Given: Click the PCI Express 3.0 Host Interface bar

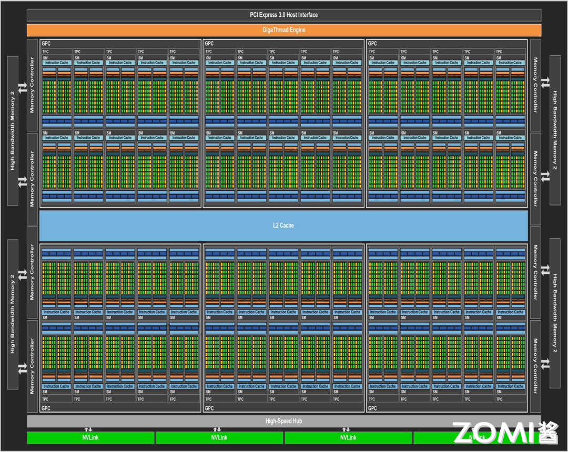Looking at the screenshot, I should click(x=283, y=15).
